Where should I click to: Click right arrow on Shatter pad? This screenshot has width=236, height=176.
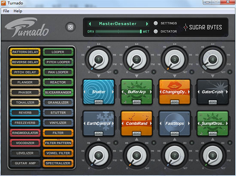tap(113, 92)
